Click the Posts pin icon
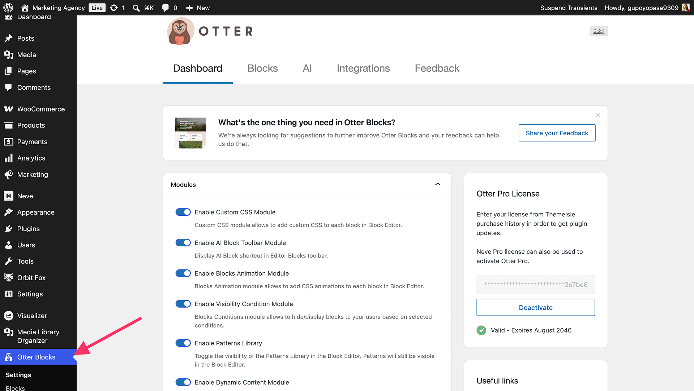 tap(9, 38)
